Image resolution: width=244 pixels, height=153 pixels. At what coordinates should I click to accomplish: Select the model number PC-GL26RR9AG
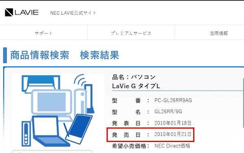pos(173,100)
